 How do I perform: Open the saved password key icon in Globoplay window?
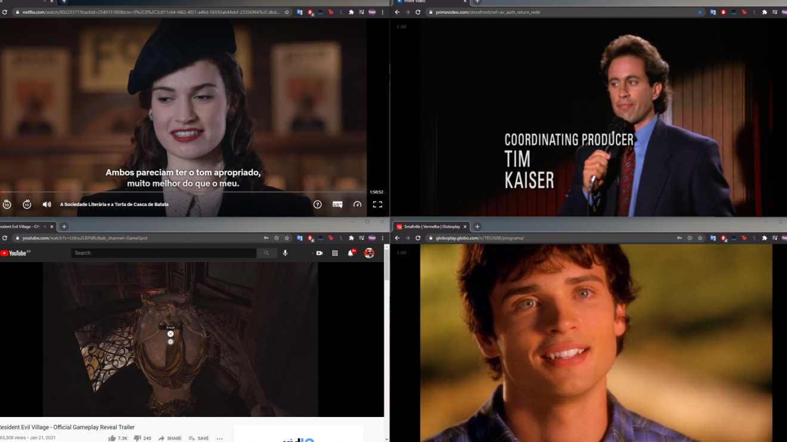(679, 238)
